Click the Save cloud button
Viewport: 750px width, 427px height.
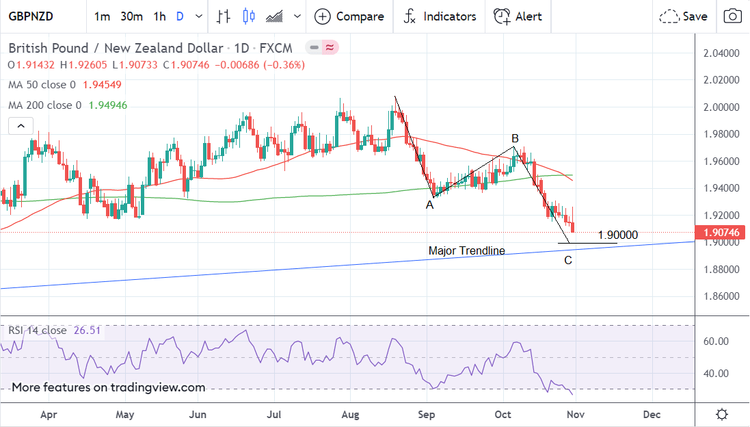pos(684,16)
